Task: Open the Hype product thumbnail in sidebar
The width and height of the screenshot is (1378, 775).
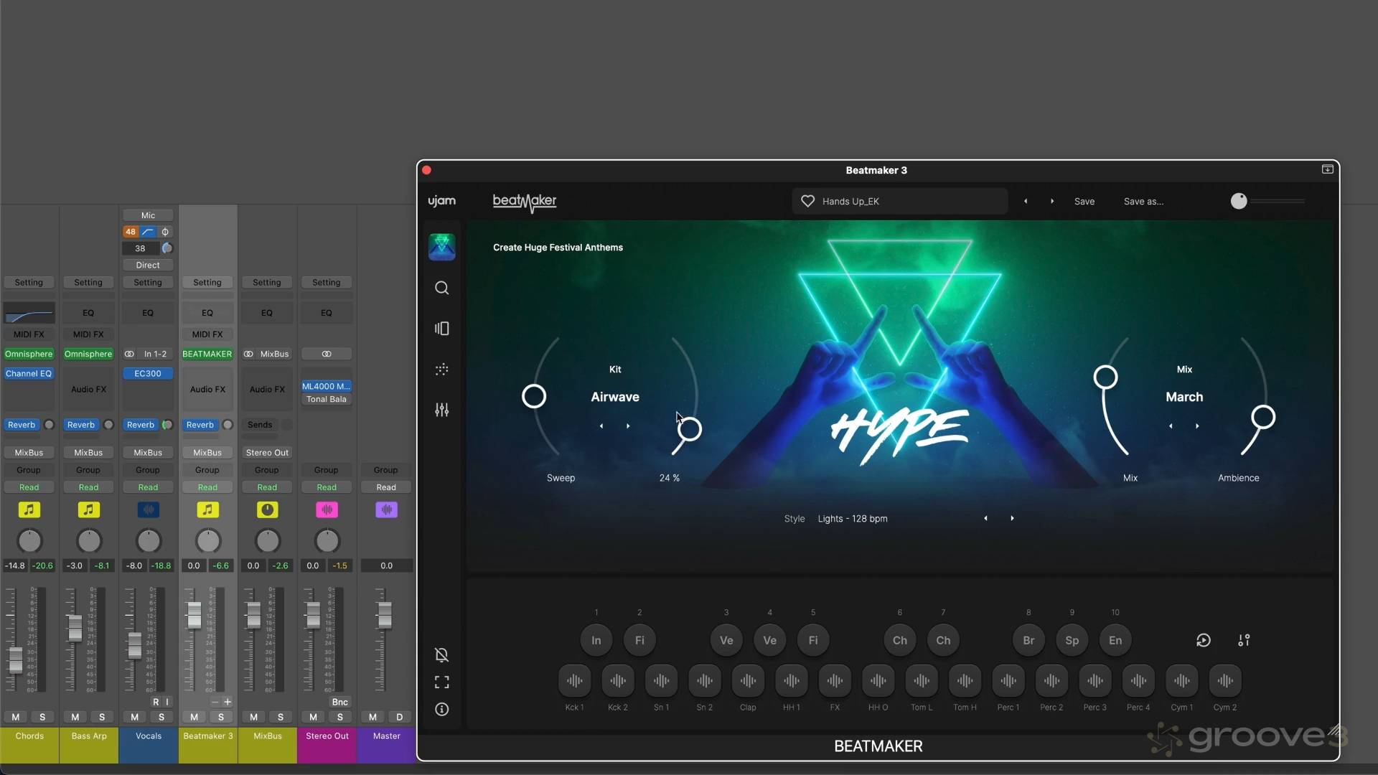Action: pos(442,247)
